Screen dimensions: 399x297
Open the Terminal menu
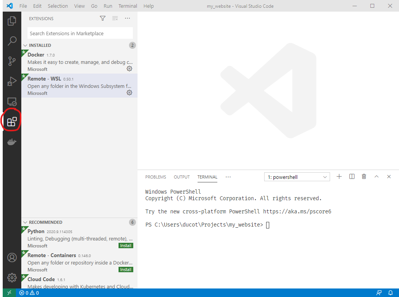[127, 6]
